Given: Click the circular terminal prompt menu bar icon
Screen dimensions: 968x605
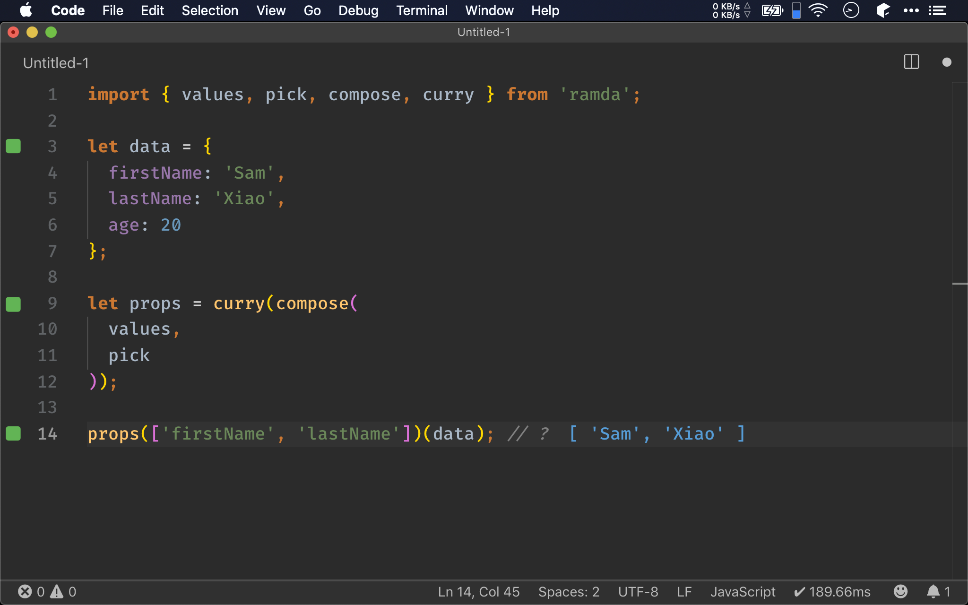Looking at the screenshot, I should click(851, 10).
